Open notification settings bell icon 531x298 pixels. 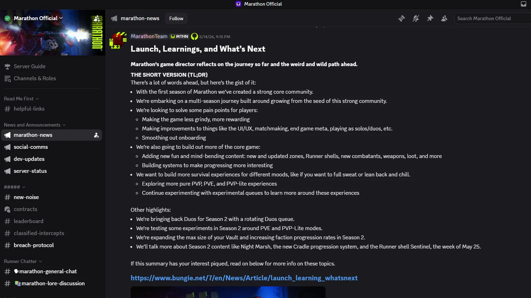[x=416, y=18]
